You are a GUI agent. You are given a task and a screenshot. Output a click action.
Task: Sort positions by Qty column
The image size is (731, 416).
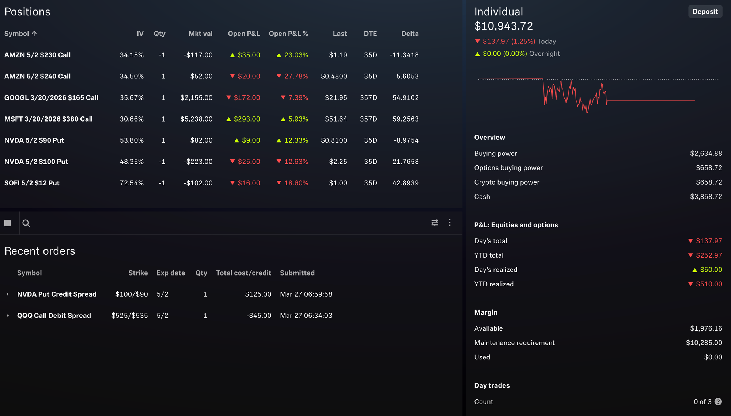[159, 34]
